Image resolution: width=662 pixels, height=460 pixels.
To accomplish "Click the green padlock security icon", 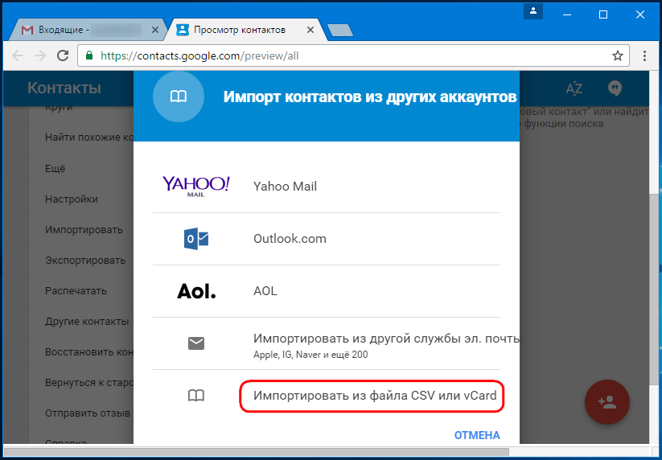I will point(89,55).
